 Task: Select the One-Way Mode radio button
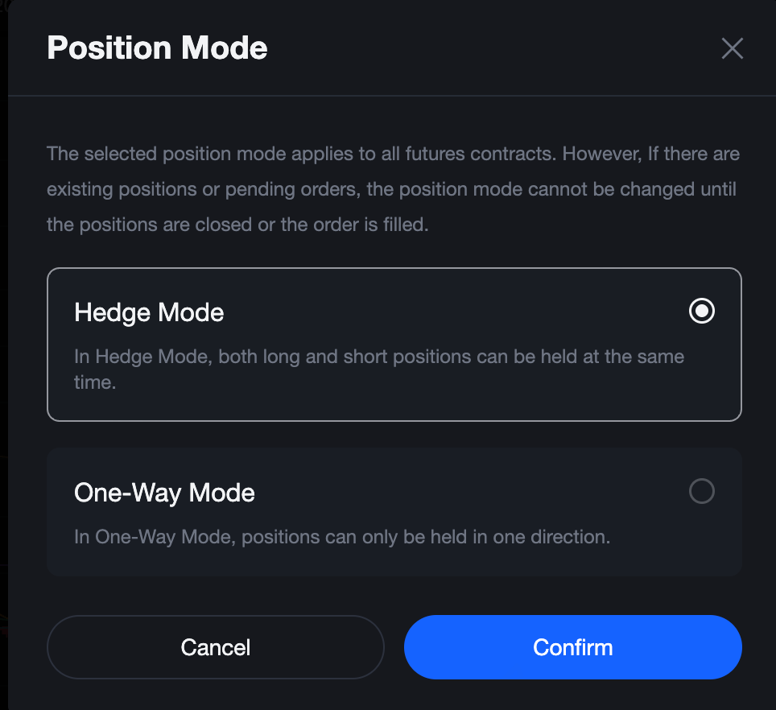tap(701, 491)
